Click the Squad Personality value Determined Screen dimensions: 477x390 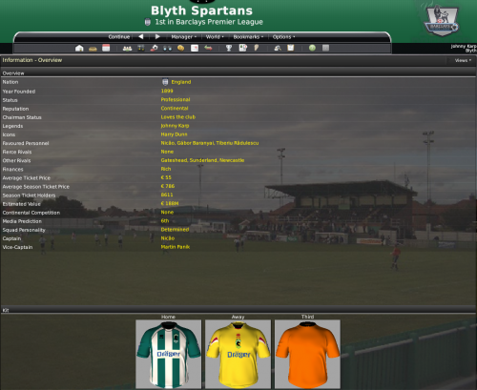coord(175,230)
